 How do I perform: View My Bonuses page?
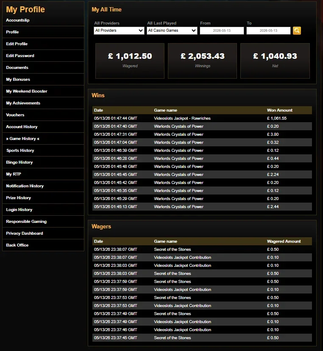43,80
